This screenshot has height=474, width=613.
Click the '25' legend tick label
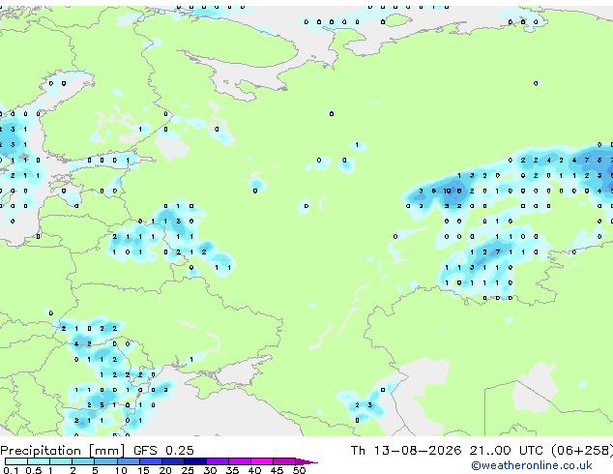click(x=188, y=470)
